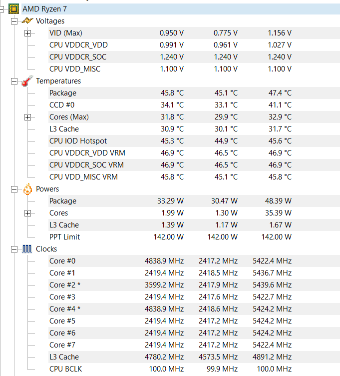The height and width of the screenshot is (376, 340).
Task: Select the Powers group label
Action: point(47,189)
